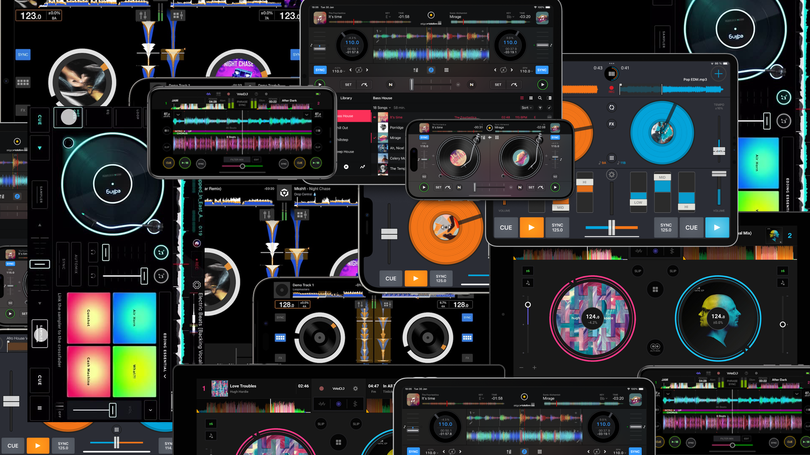
Task: Open the Sort dropdown in the library
Action: 526,107
